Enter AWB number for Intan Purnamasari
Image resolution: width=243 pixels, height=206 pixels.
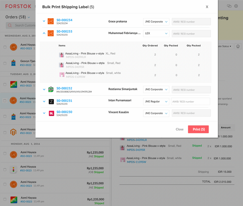[190, 102]
